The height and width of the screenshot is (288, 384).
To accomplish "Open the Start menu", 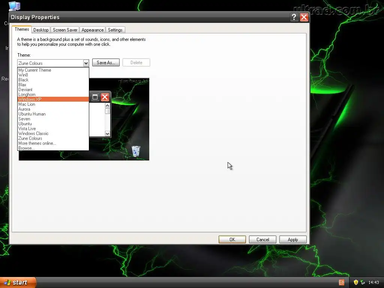I will point(18,282).
